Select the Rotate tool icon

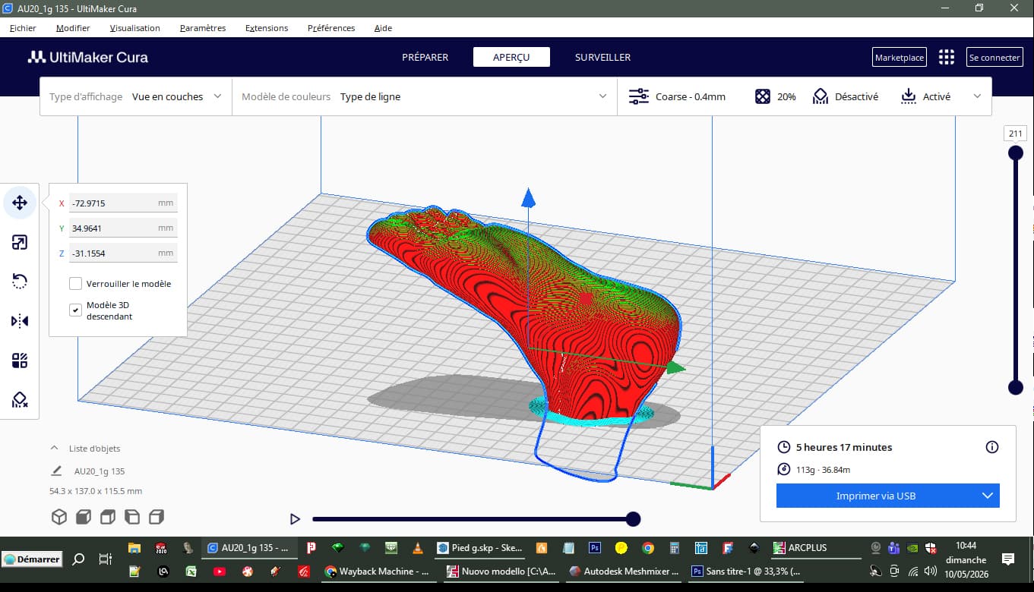click(x=20, y=282)
